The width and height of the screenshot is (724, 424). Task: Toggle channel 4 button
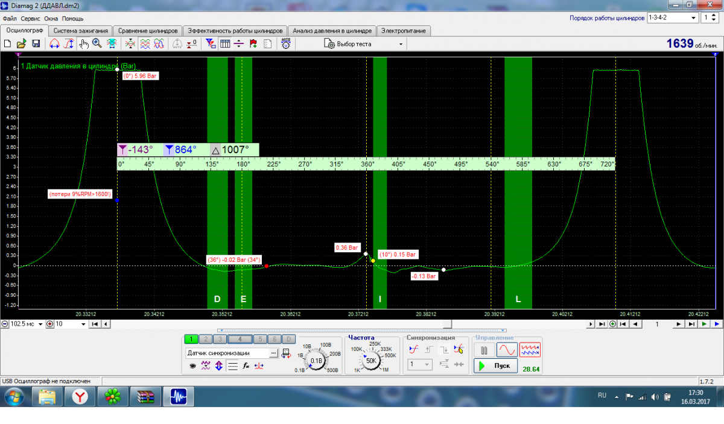tap(240, 339)
